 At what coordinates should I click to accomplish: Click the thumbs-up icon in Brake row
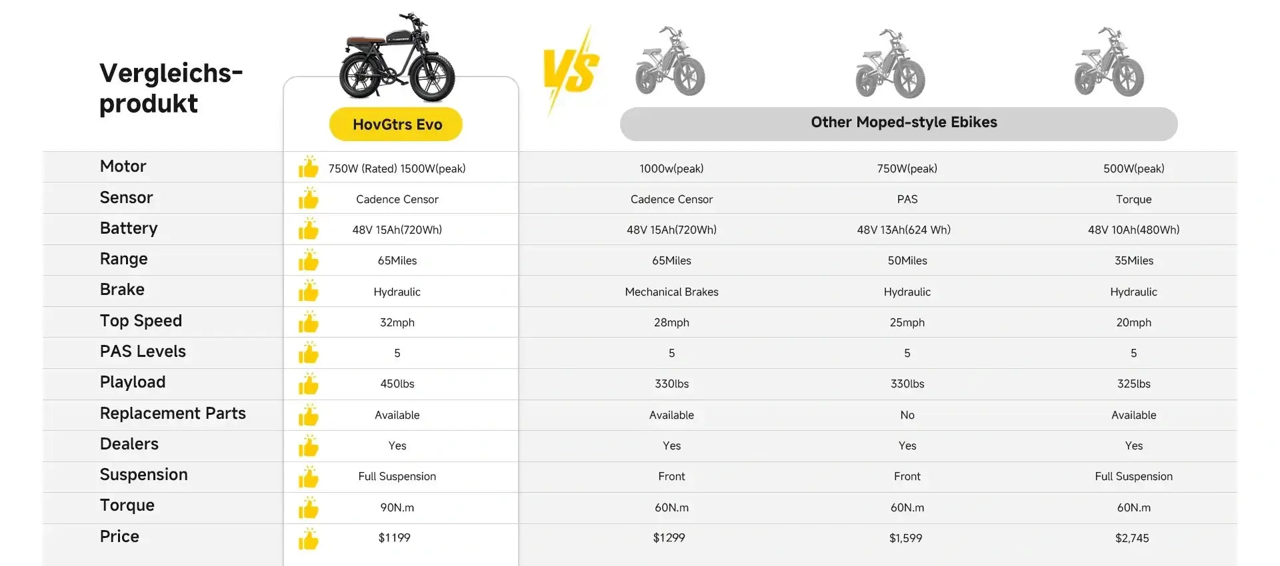(x=308, y=291)
